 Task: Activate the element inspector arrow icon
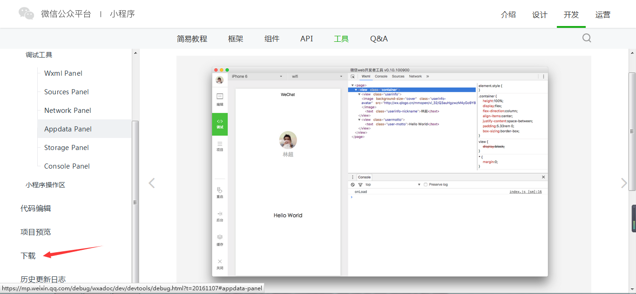click(353, 76)
